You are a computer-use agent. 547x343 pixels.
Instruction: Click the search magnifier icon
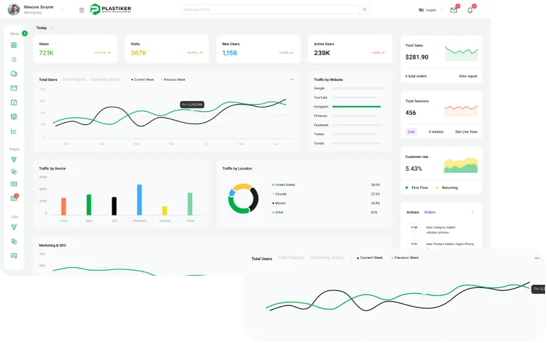(365, 10)
